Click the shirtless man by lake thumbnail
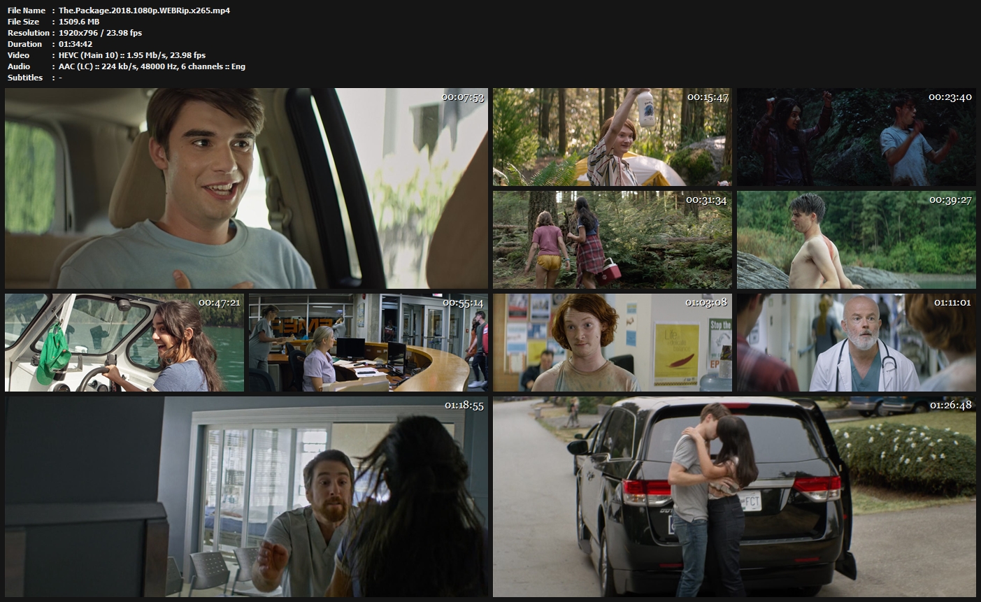The width and height of the screenshot is (981, 602). coord(856,240)
